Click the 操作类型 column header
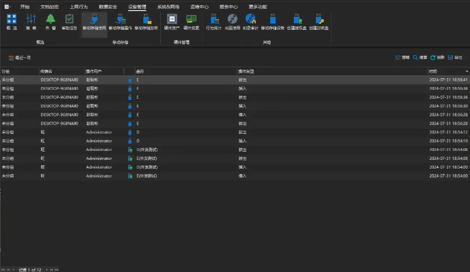The image size is (470, 272). point(246,71)
